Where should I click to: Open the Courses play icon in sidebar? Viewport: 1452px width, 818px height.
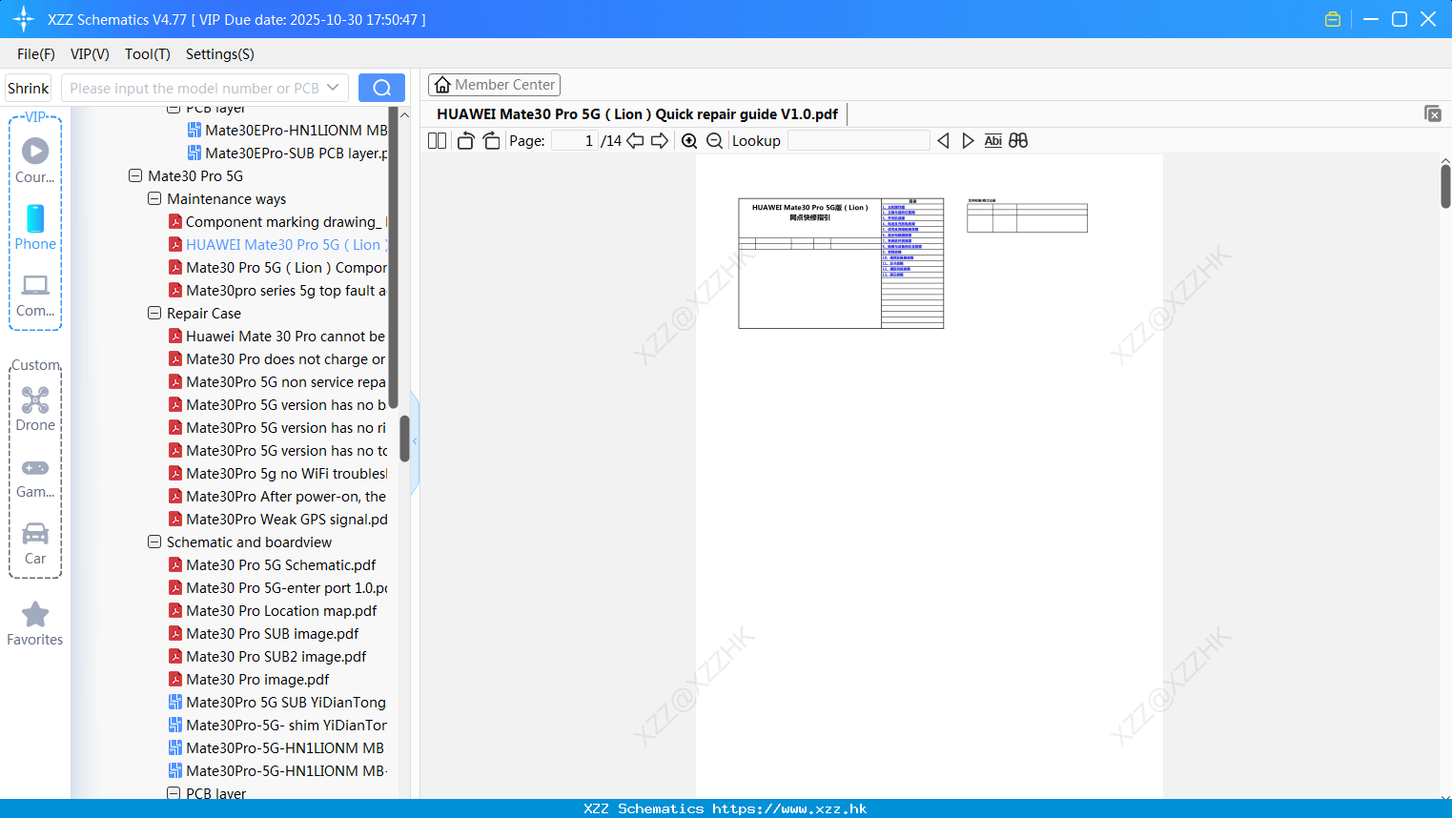[35, 151]
